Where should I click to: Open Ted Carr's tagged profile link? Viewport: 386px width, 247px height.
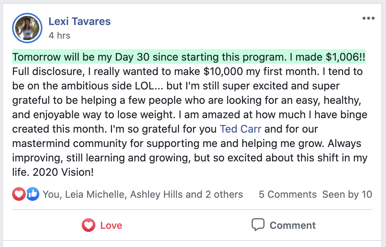(240, 129)
